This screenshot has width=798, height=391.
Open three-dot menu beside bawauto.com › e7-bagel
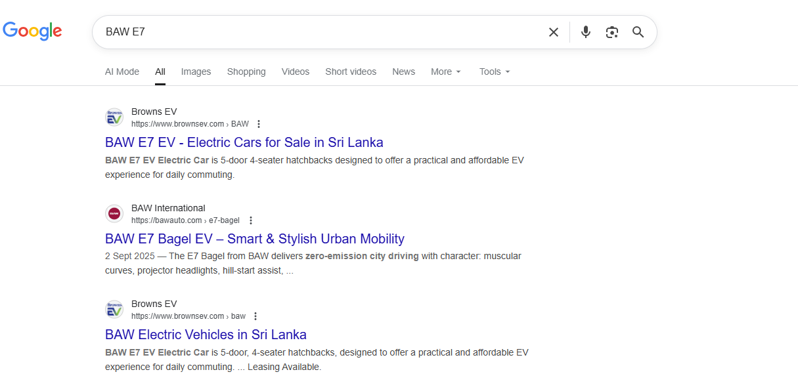pos(250,220)
